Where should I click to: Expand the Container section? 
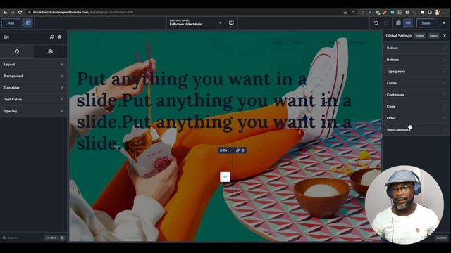coord(34,87)
